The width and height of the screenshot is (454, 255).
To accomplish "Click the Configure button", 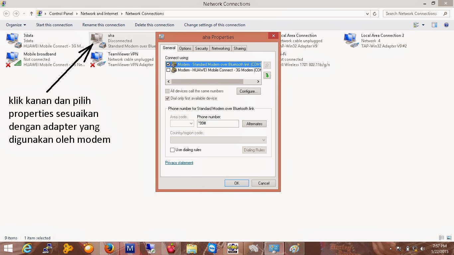I will [x=248, y=91].
